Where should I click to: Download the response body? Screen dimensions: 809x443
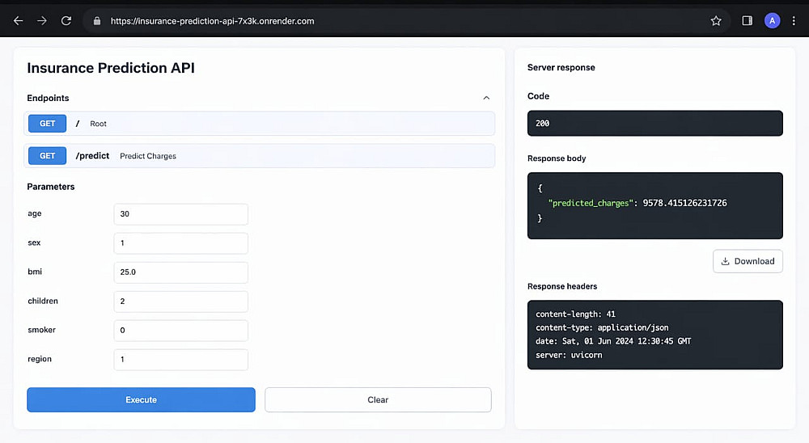click(748, 261)
